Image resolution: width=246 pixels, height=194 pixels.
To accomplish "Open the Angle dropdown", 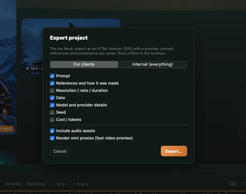I will tap(80, 184).
